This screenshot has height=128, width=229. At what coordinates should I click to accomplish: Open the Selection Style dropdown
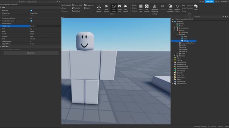[x=177, y=8]
